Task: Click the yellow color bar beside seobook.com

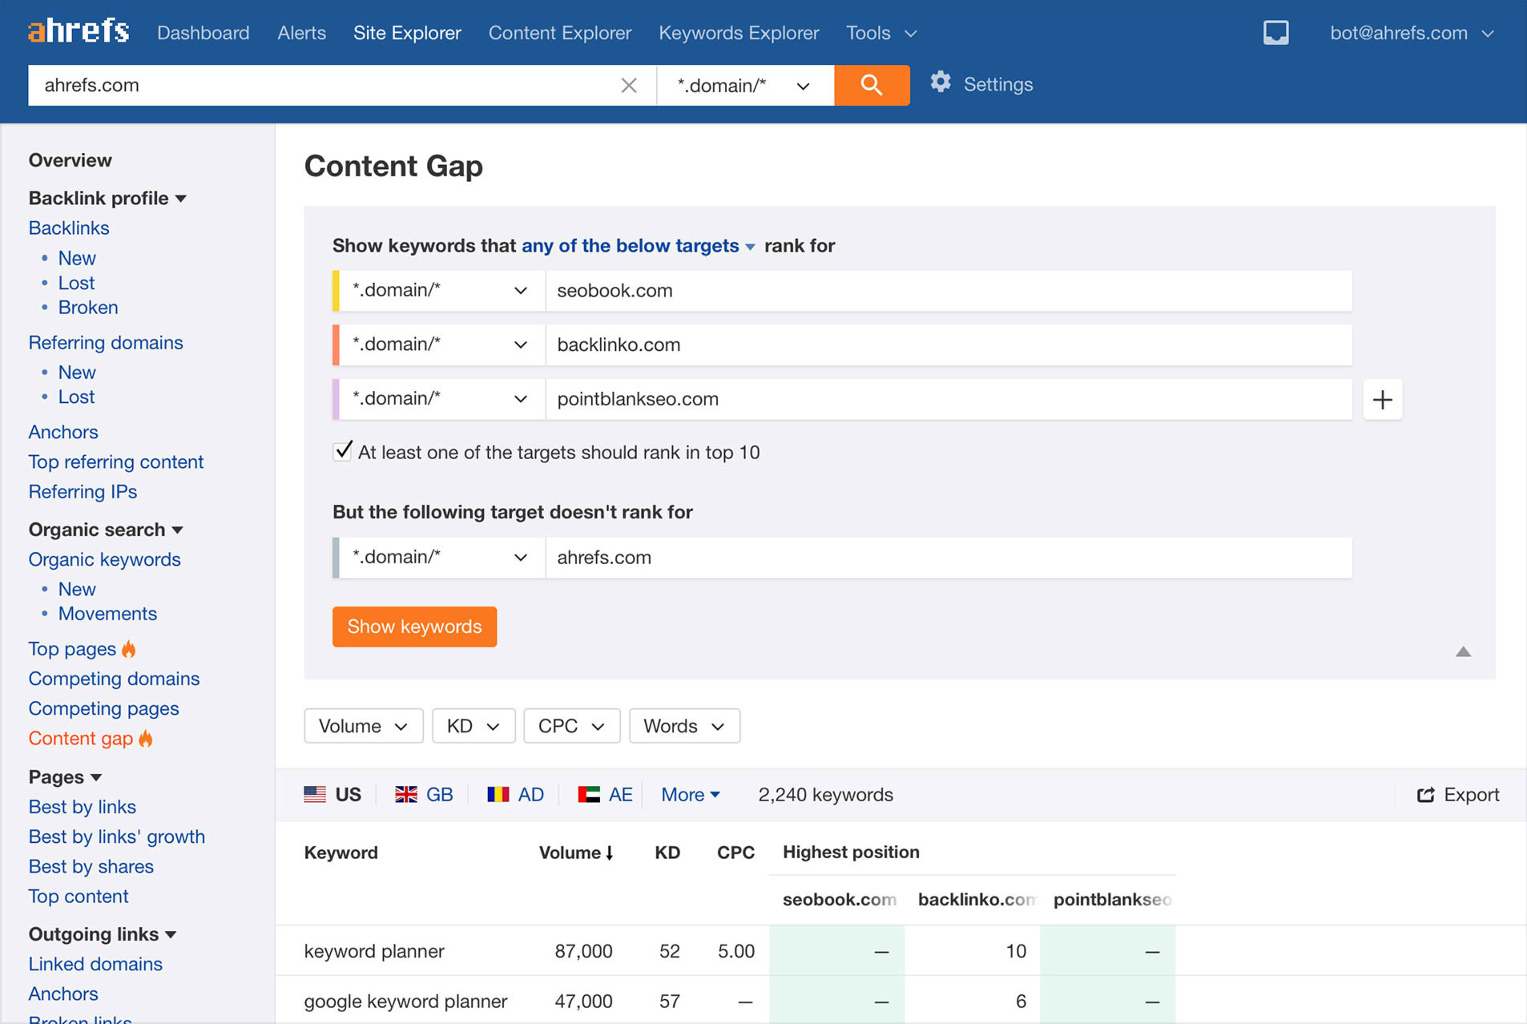Action: pyautogui.click(x=337, y=290)
